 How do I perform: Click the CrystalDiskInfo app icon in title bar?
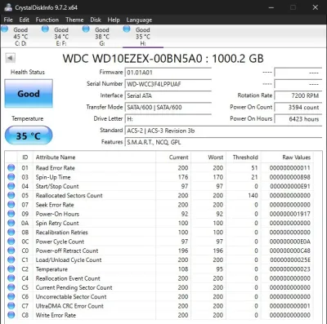(8, 7)
